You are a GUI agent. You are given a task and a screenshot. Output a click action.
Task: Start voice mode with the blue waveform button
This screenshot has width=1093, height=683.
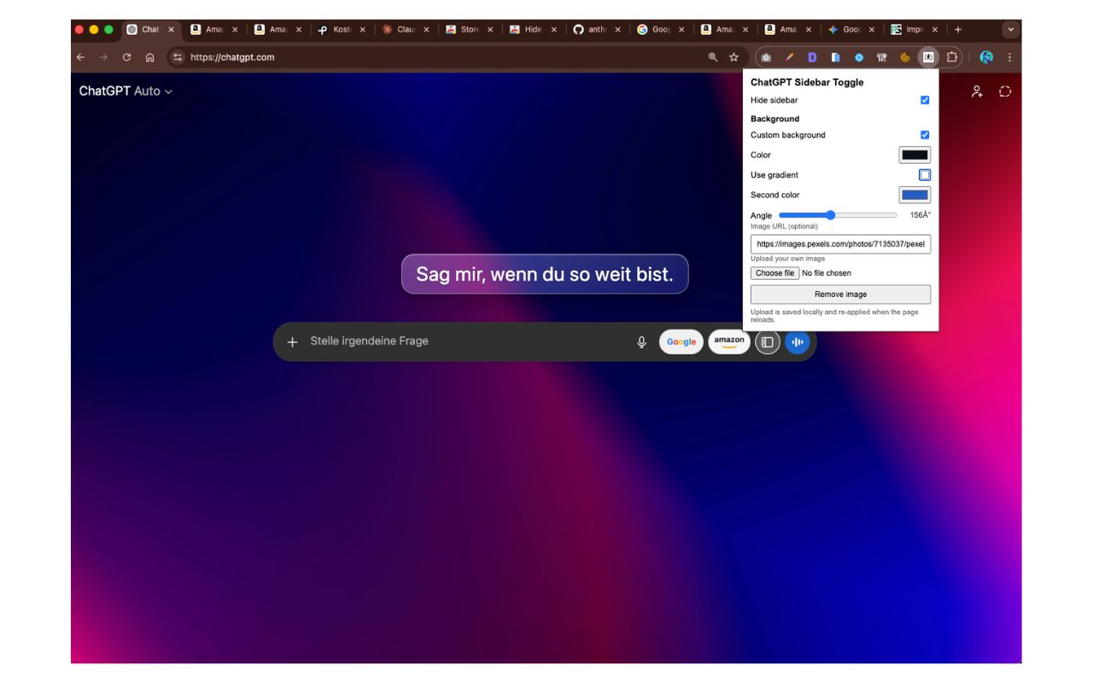tap(797, 341)
